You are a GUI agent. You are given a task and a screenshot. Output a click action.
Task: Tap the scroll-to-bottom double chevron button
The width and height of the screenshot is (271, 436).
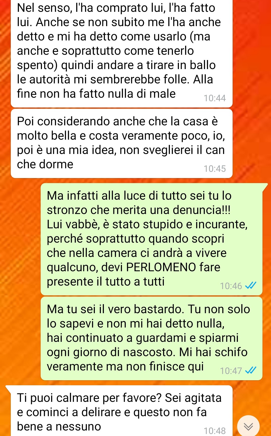point(248,426)
